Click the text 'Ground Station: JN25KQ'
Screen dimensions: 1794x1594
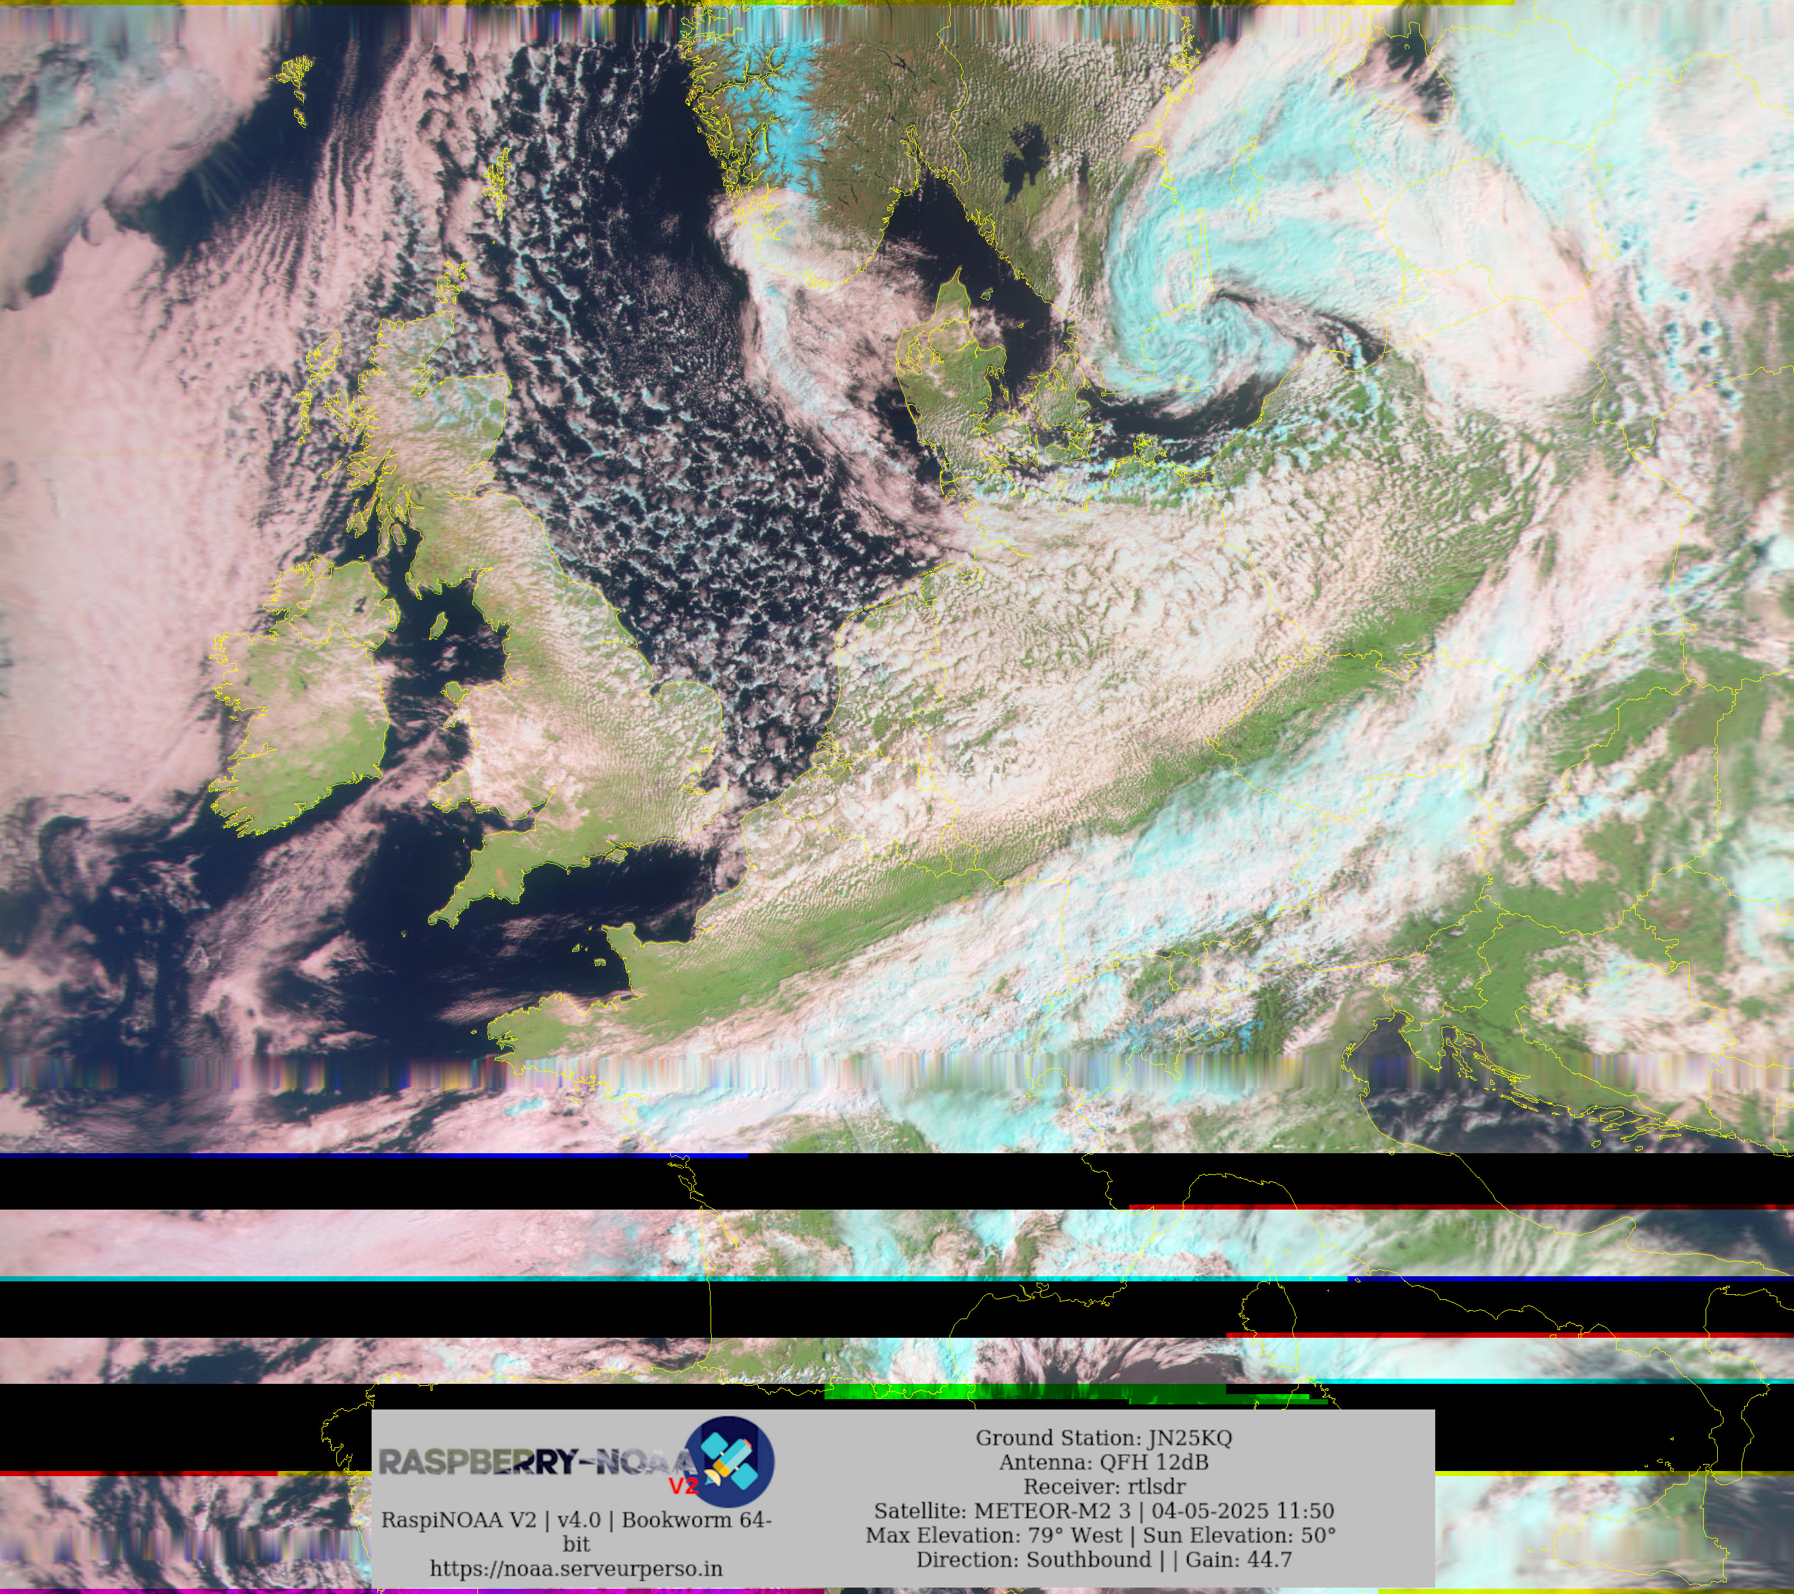tap(1103, 1438)
